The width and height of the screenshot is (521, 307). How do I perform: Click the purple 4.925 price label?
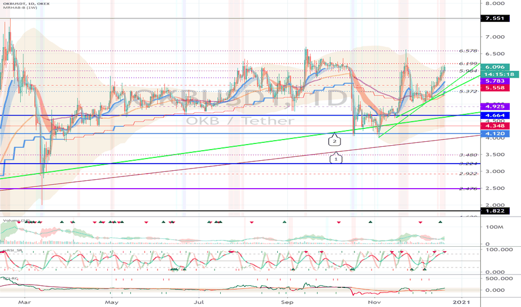click(495, 107)
